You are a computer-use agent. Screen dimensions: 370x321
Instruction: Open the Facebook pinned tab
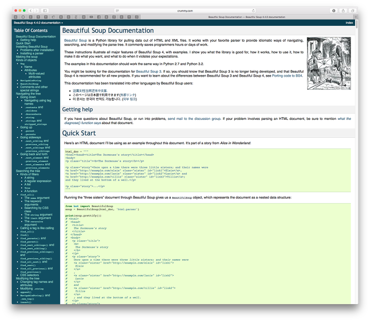click(x=99, y=17)
